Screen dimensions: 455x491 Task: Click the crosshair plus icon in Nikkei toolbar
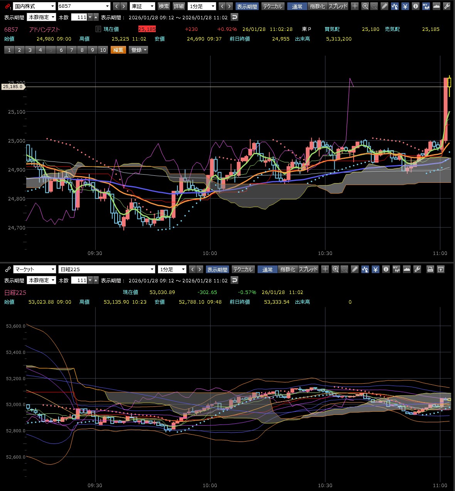(x=325, y=269)
